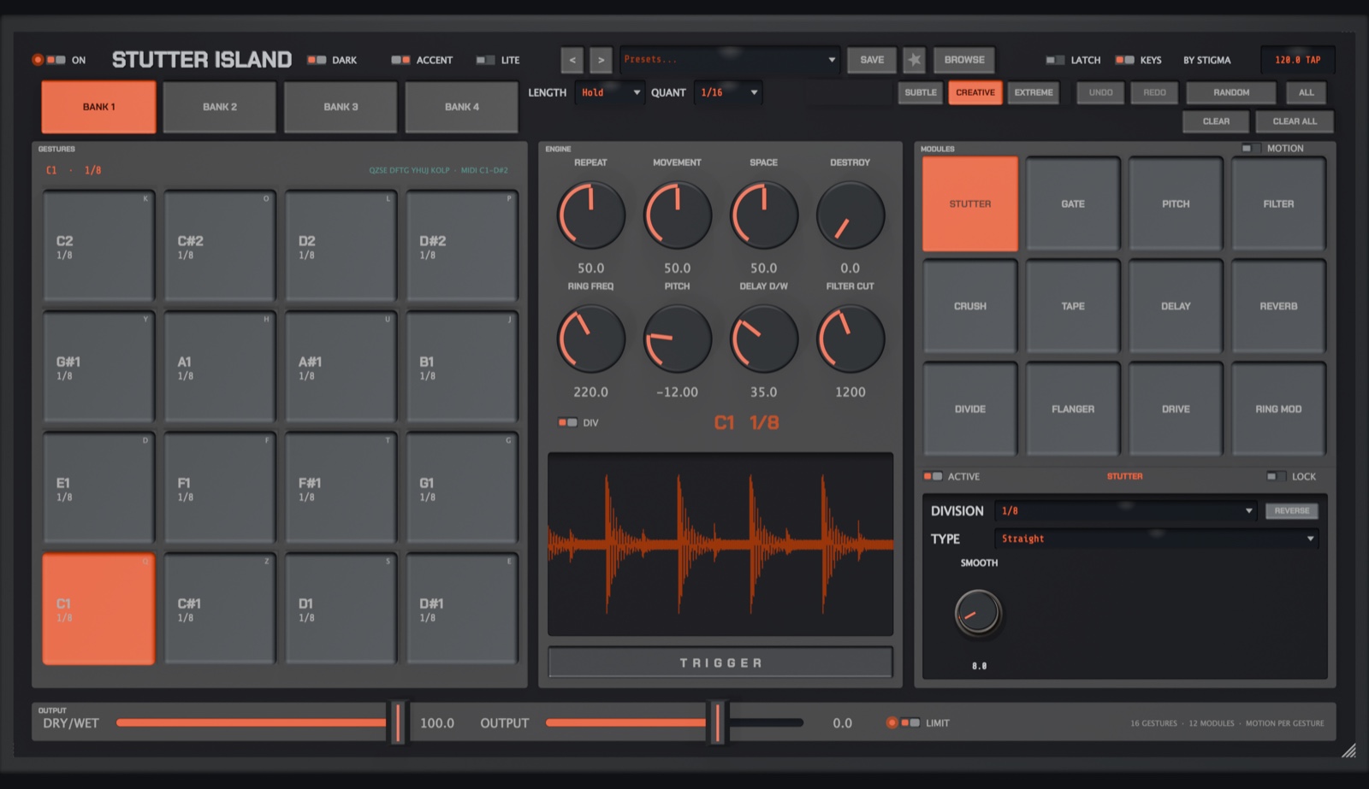Toggle the DIV switch in Engine
This screenshot has height=789, width=1369.
click(x=567, y=422)
